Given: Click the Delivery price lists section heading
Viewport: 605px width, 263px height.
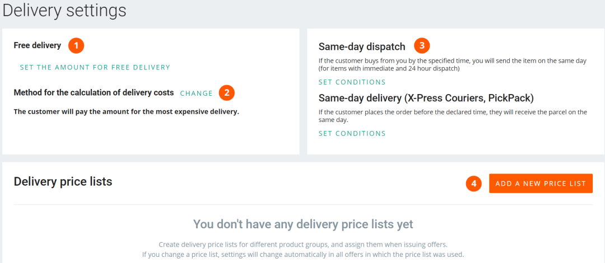Looking at the screenshot, I should pos(63,181).
